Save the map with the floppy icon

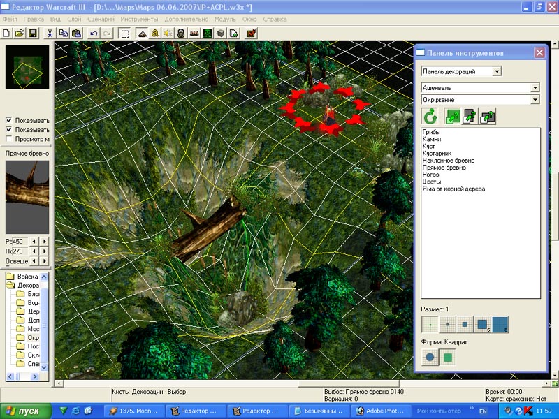tap(33, 34)
